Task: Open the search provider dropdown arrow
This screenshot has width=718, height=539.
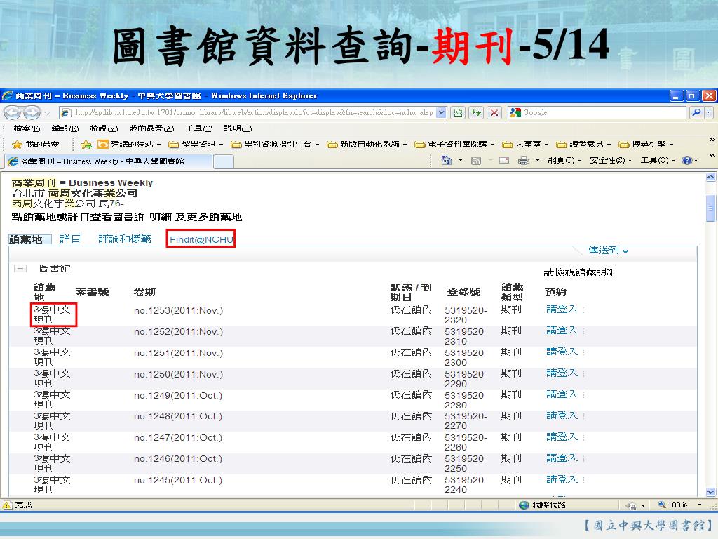Action: click(708, 112)
